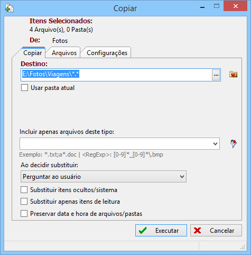Click the browse ellipsis button in Destino
The width and height of the screenshot is (251, 255).
tap(216, 75)
